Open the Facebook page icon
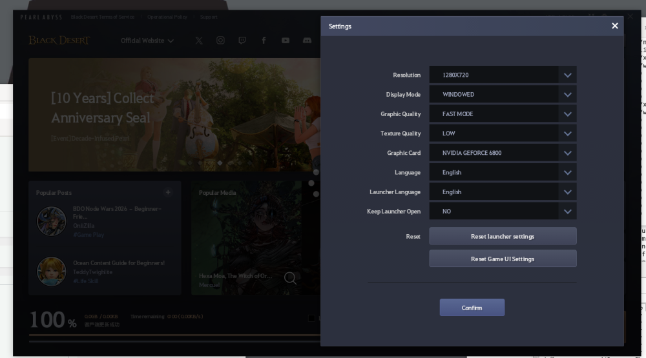 click(264, 41)
